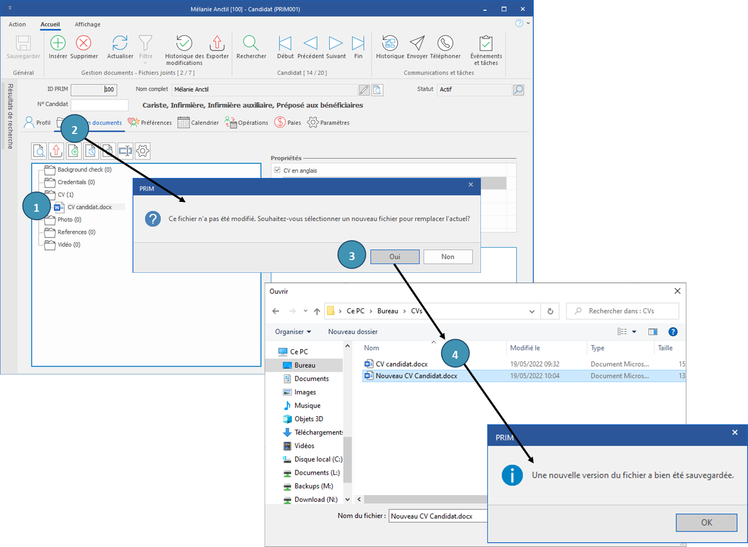Select Nouveau CV Candidat.docx in file list
This screenshot has width=748, height=547.
(416, 376)
